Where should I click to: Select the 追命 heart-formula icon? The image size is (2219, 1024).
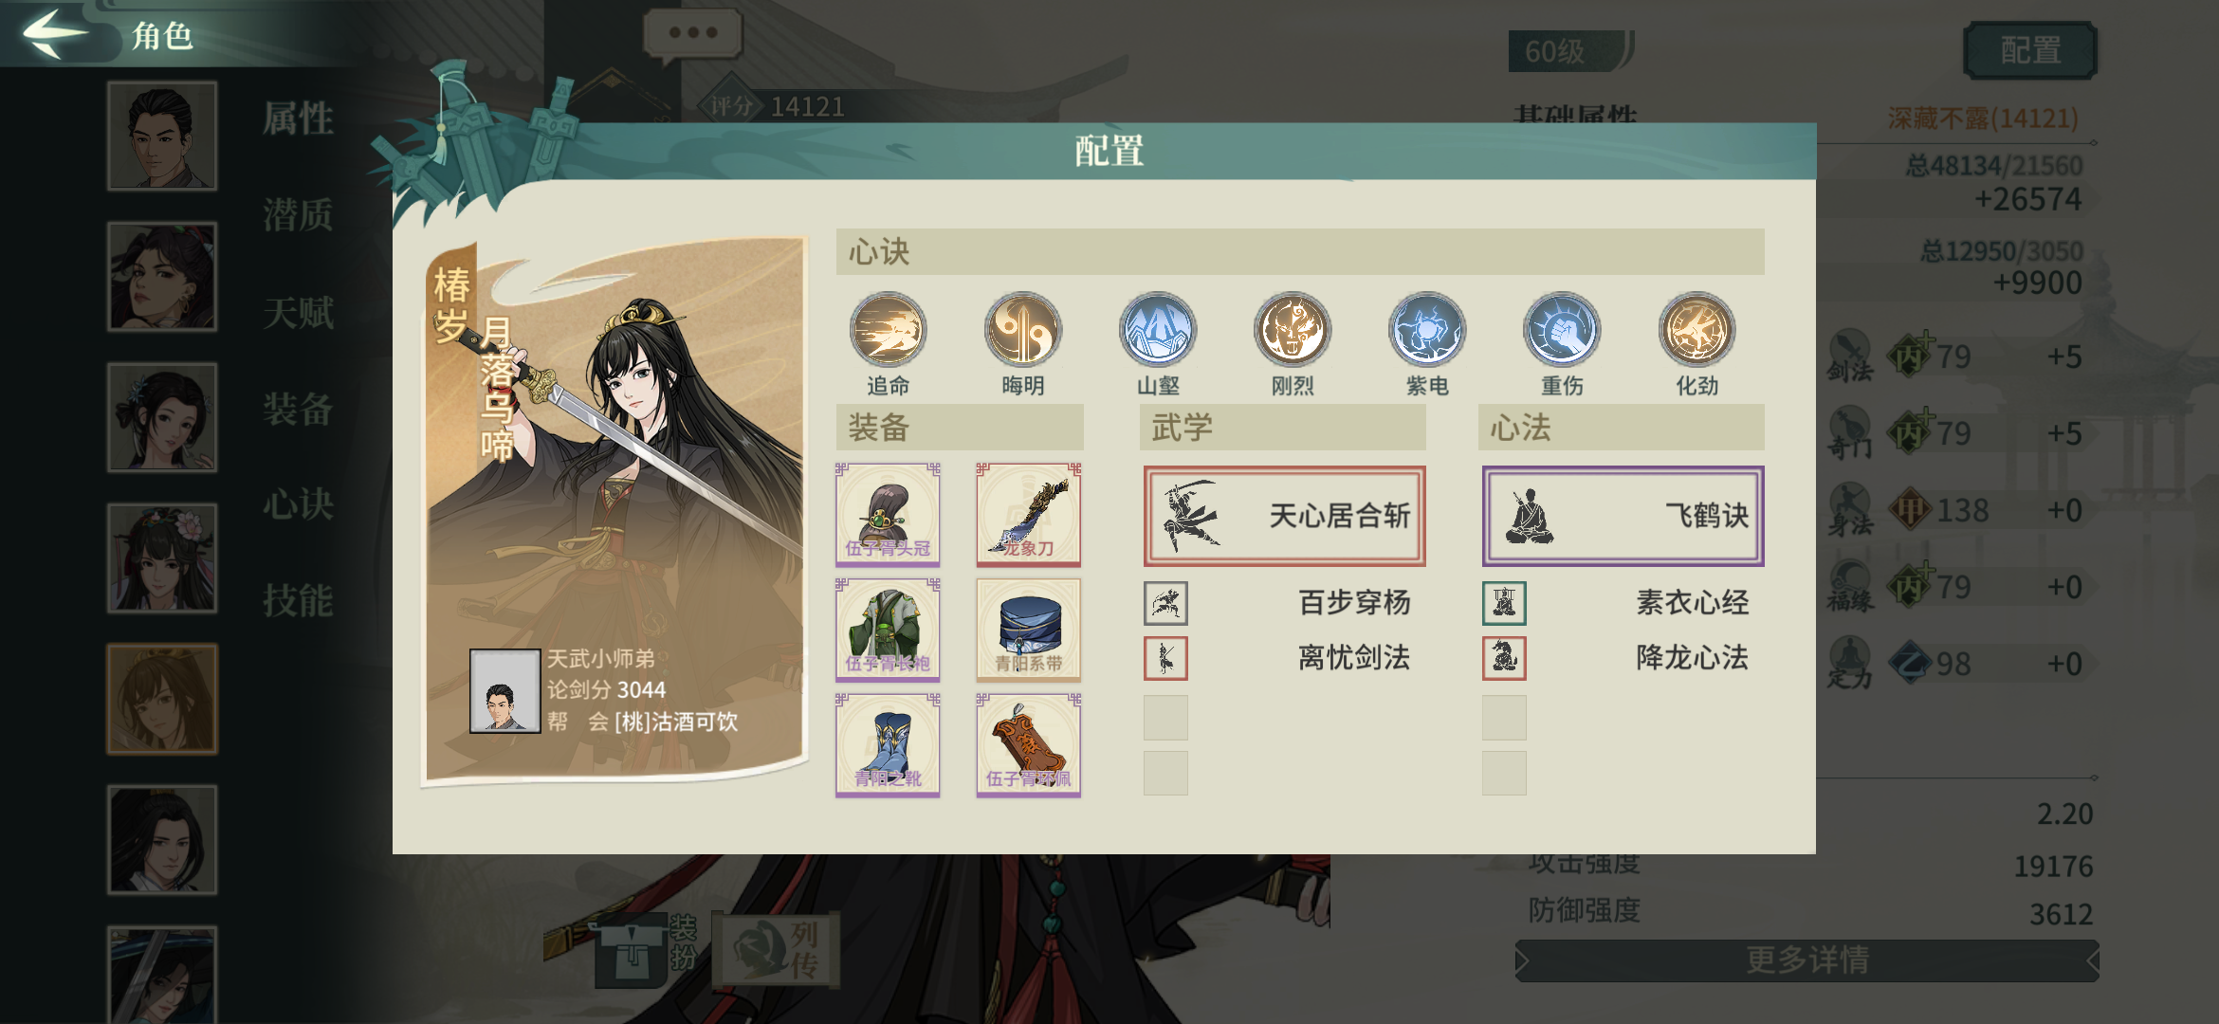click(x=888, y=330)
